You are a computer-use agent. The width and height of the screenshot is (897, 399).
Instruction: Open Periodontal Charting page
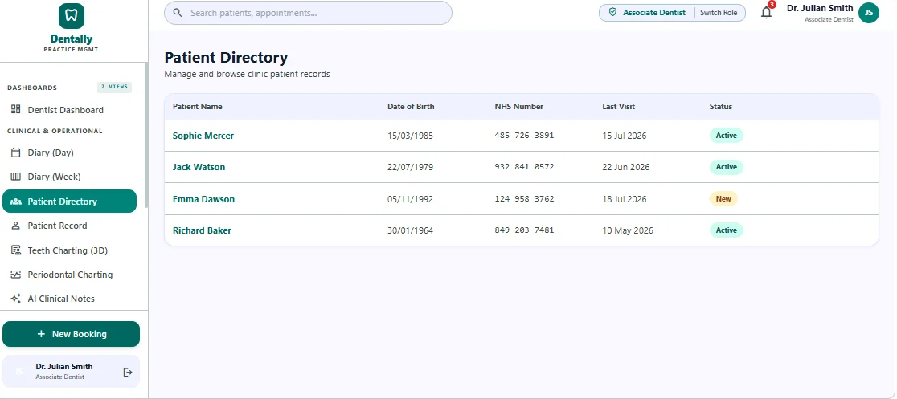[70, 275]
